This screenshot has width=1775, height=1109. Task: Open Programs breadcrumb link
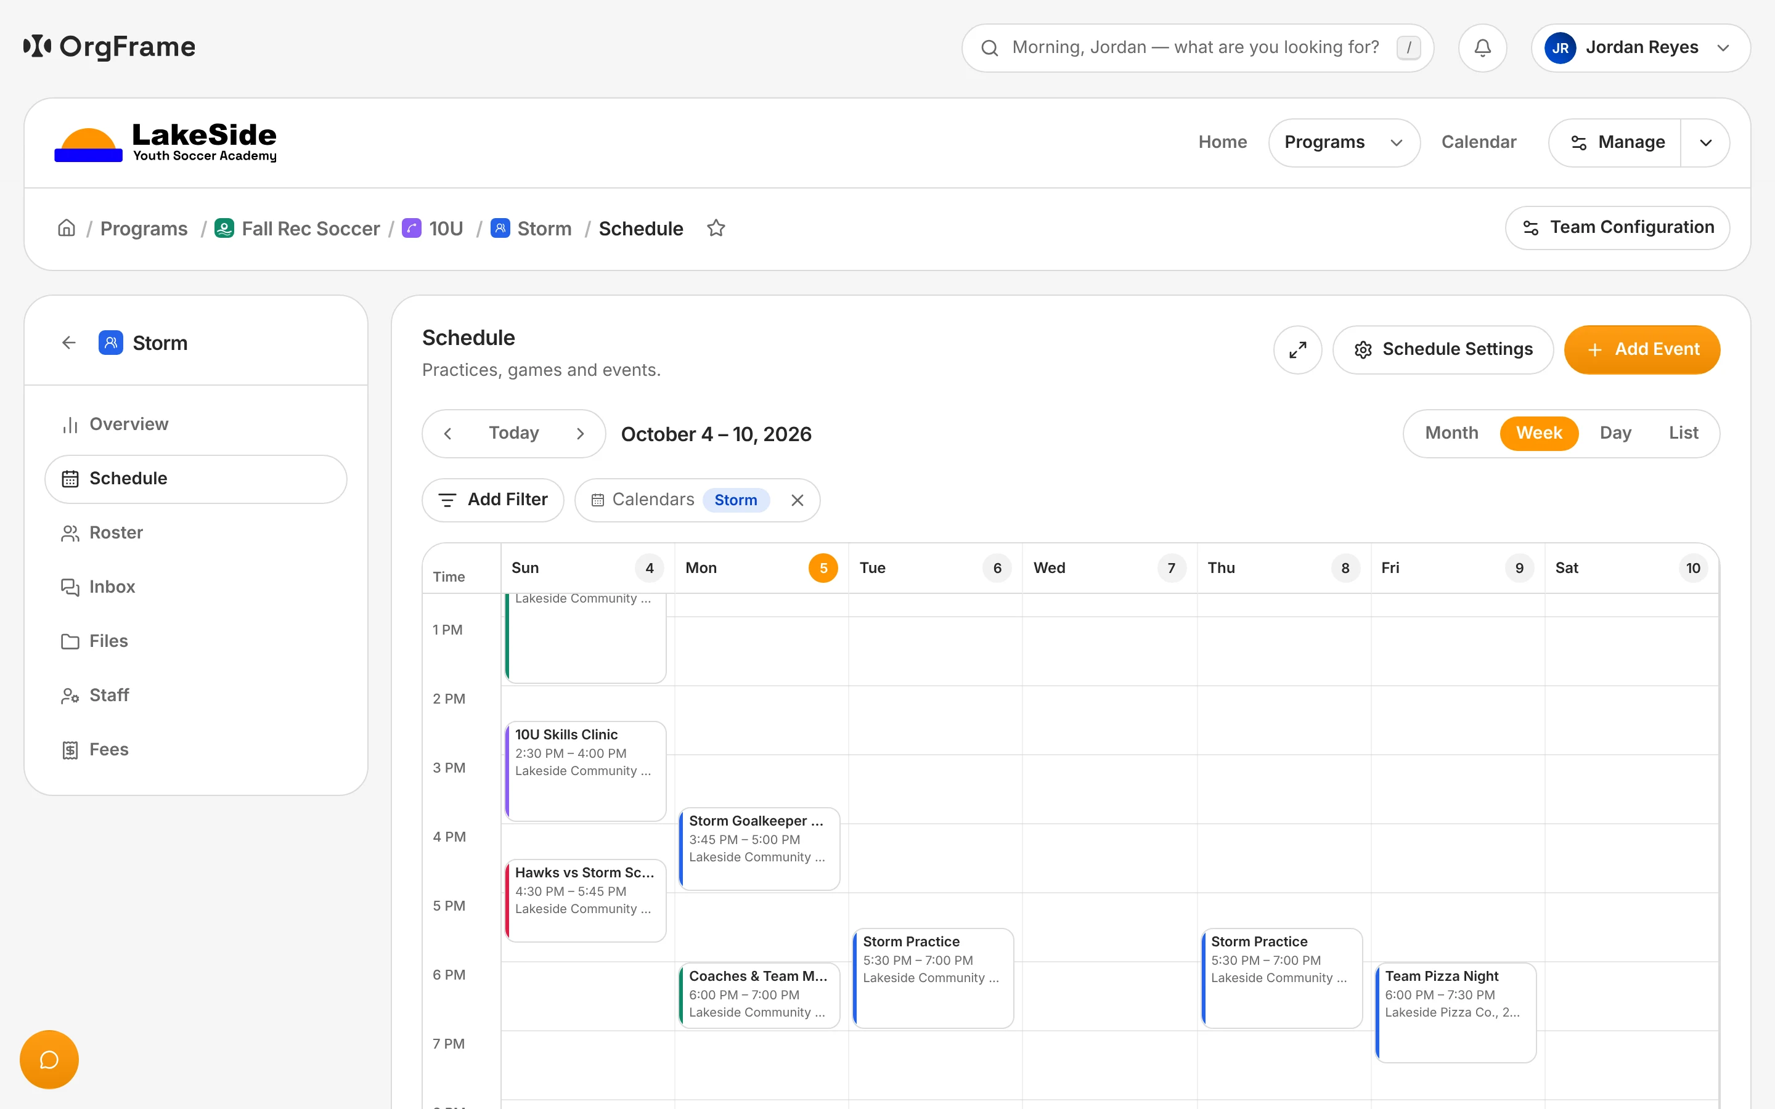pos(144,228)
